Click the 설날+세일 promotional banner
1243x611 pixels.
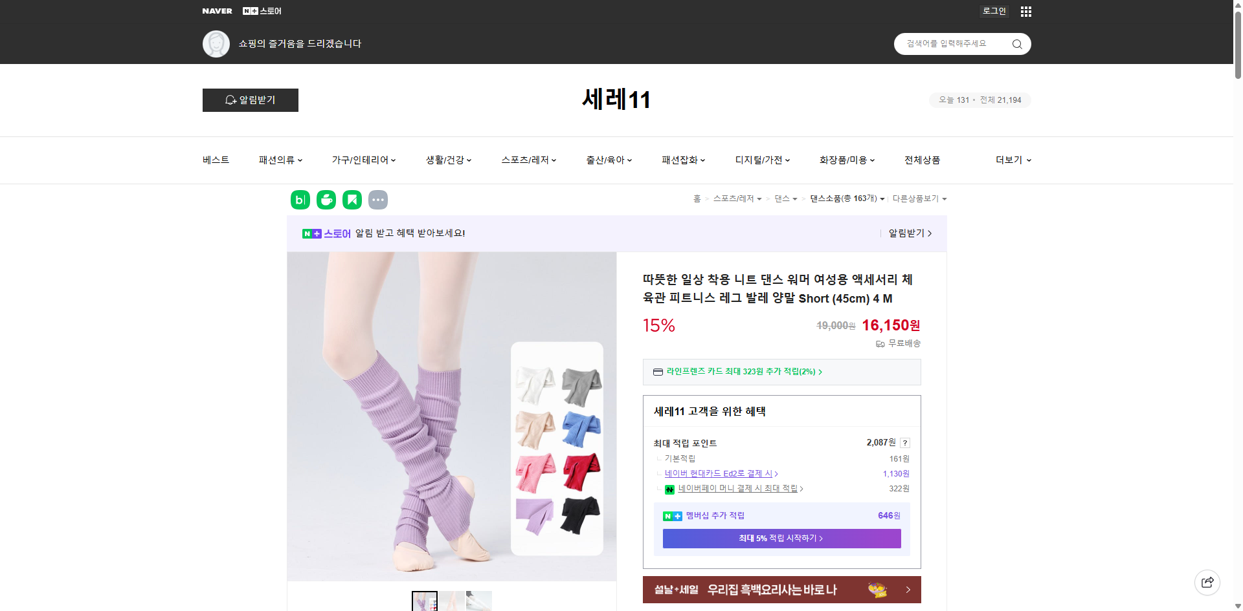[781, 590]
